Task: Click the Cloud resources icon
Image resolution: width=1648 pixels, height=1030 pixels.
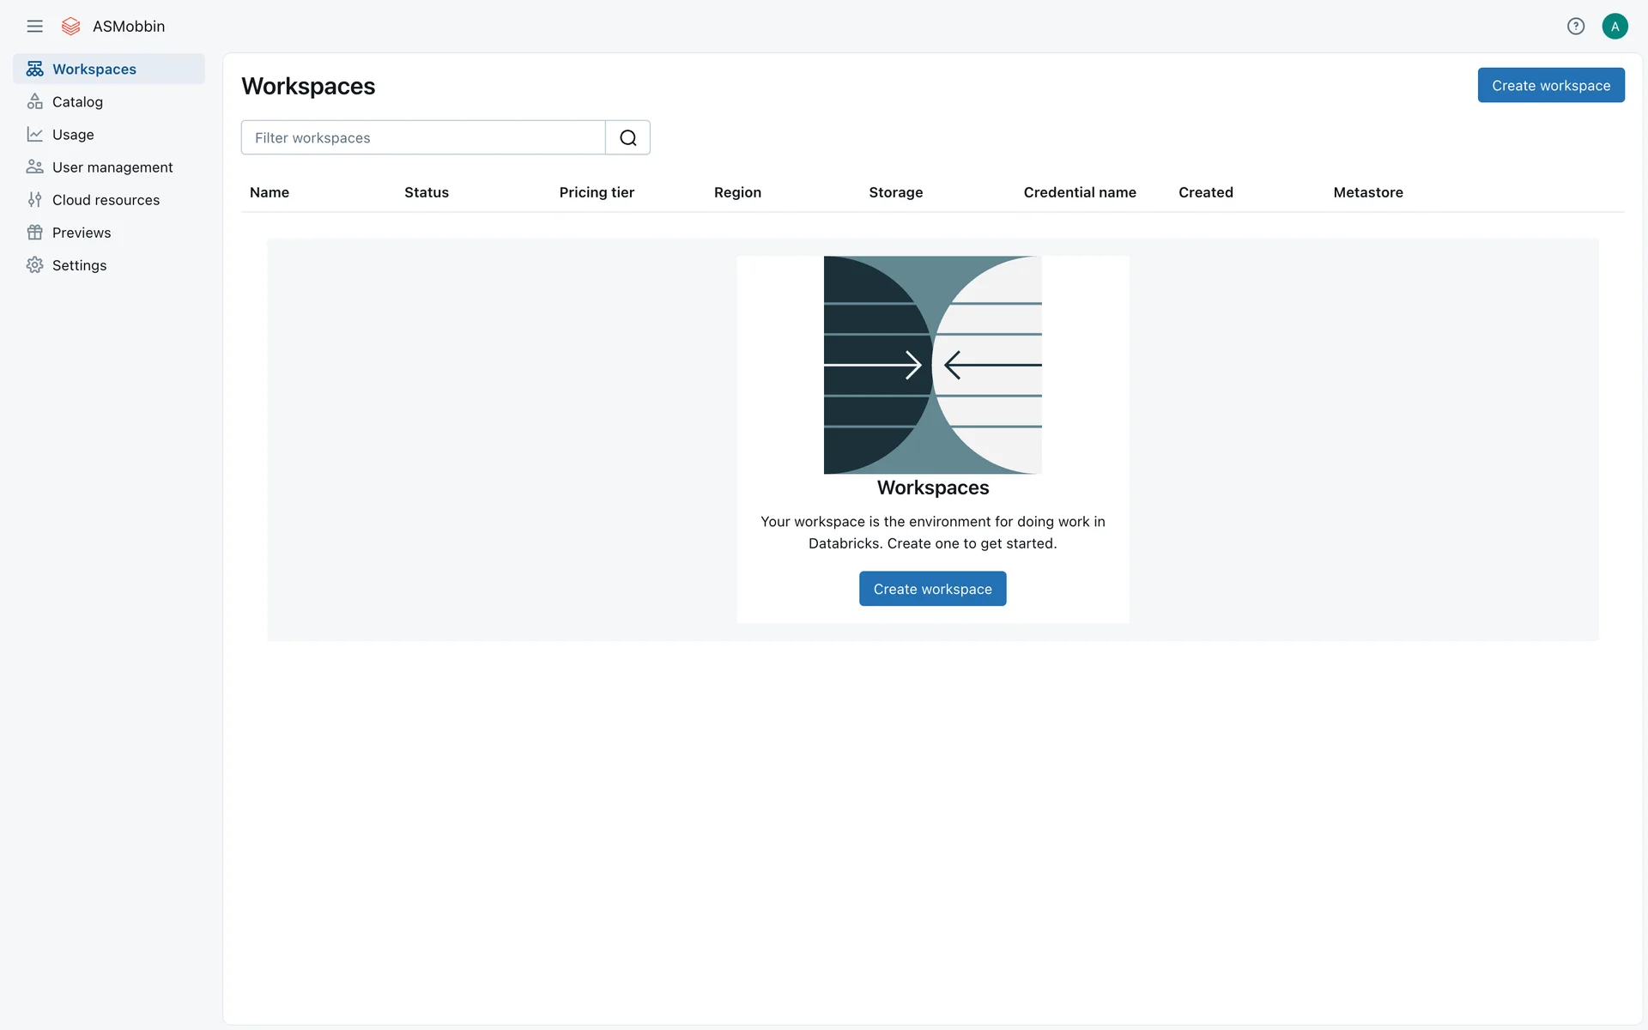Action: point(34,200)
